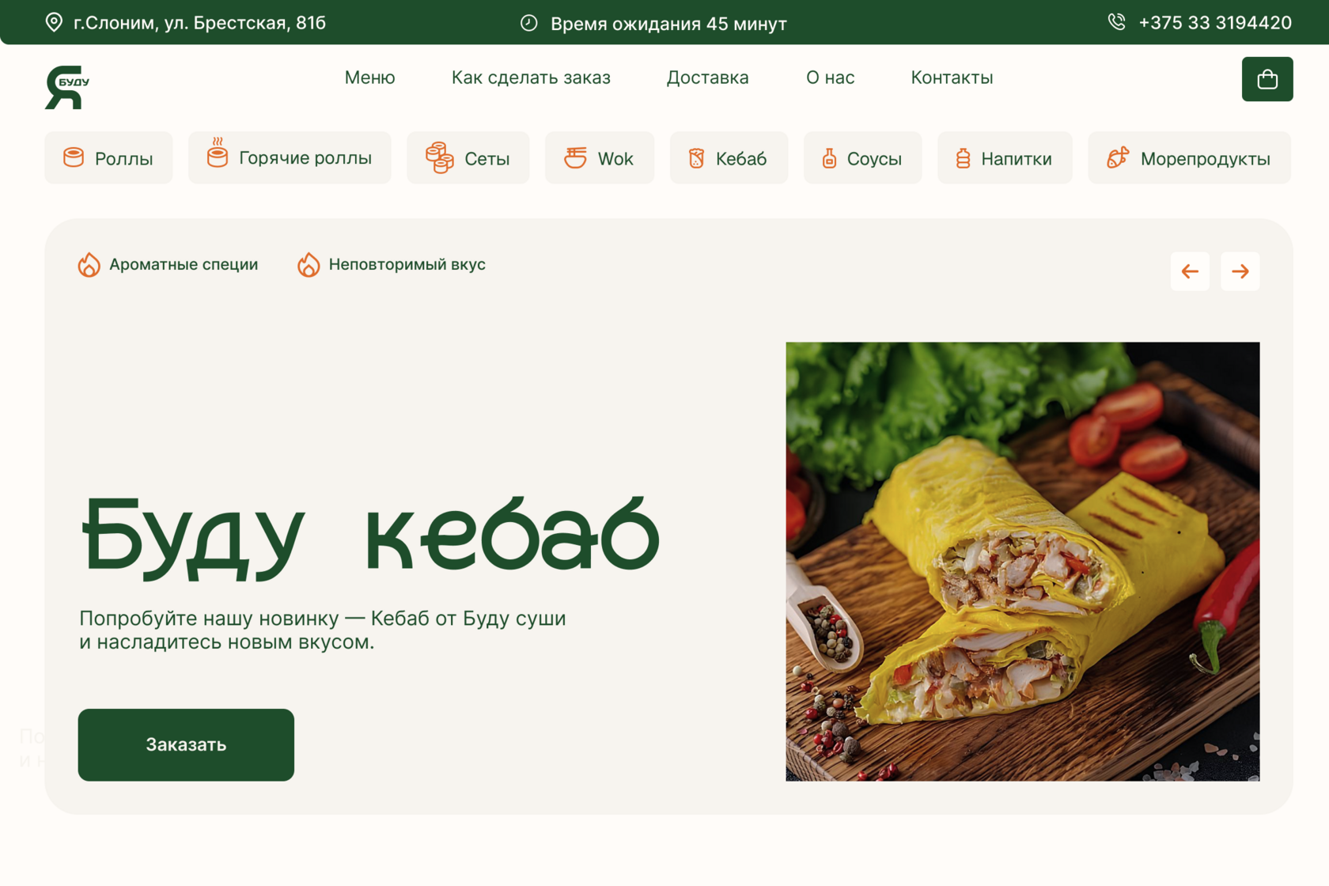Click the kebab wrap promo image
The width and height of the screenshot is (1329, 886).
[x=1022, y=562]
